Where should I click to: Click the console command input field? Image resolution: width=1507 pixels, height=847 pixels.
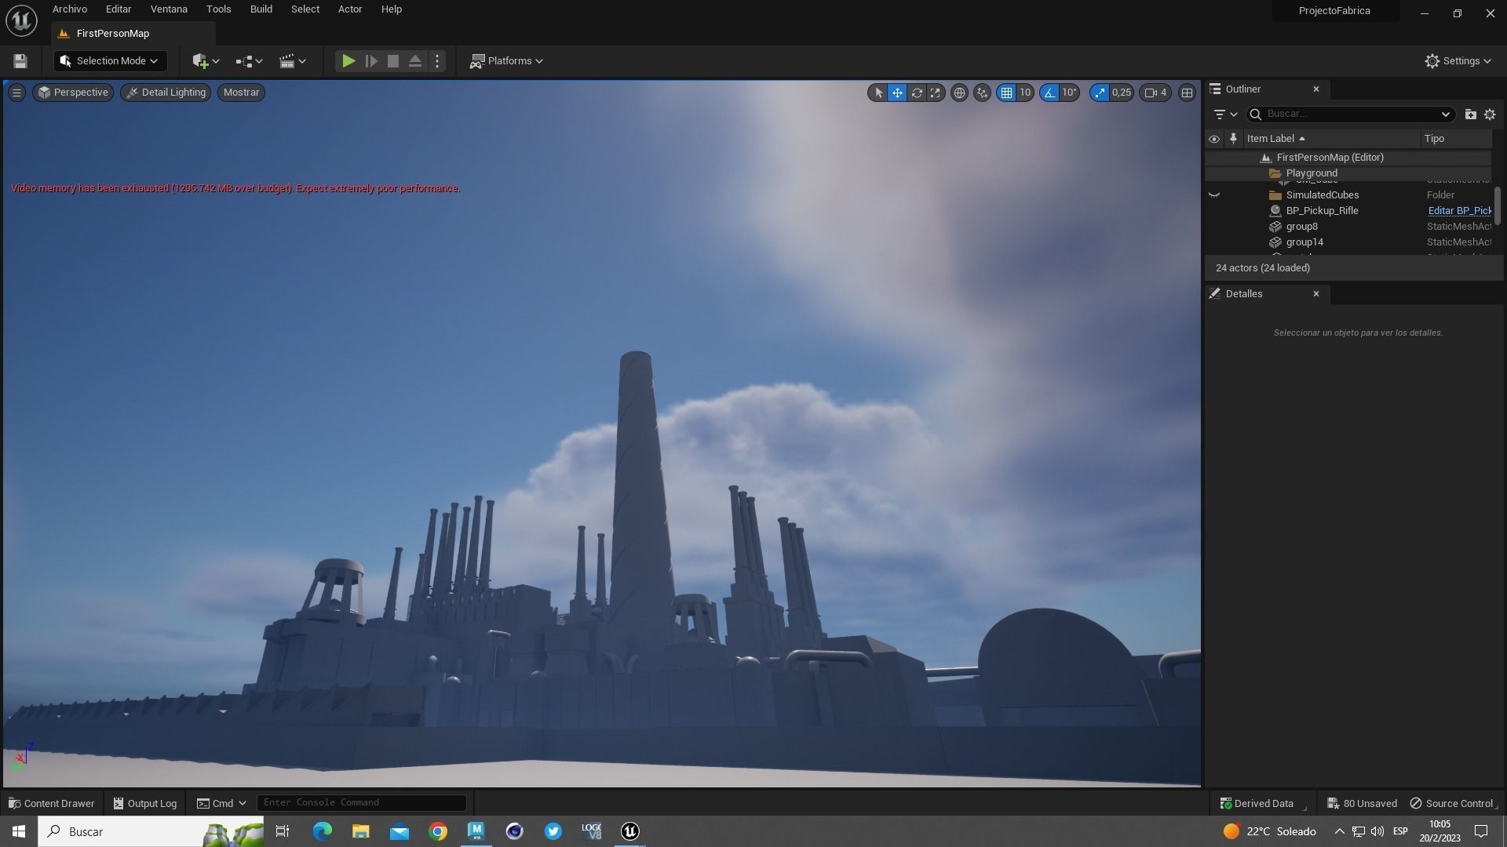coord(361,802)
